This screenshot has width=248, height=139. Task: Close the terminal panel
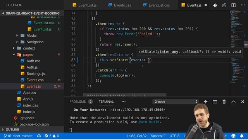pyautogui.click(x=243, y=102)
